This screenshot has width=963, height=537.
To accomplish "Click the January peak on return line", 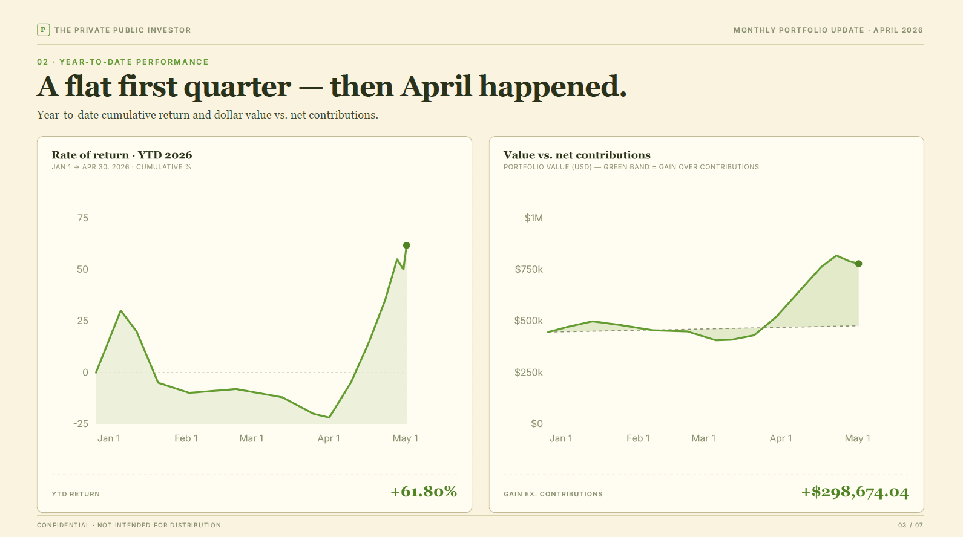I will click(121, 311).
